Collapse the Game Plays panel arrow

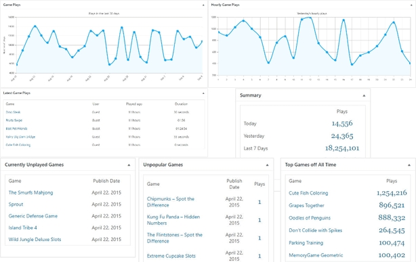203,5
